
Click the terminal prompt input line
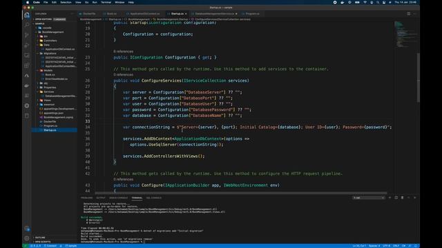coord(113,242)
